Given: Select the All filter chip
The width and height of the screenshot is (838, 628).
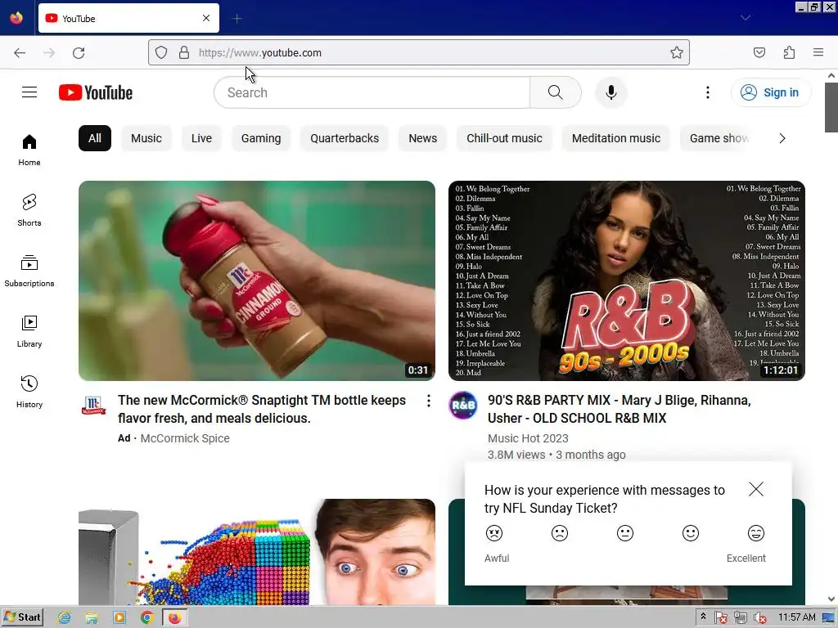Looking at the screenshot, I should coord(95,138).
